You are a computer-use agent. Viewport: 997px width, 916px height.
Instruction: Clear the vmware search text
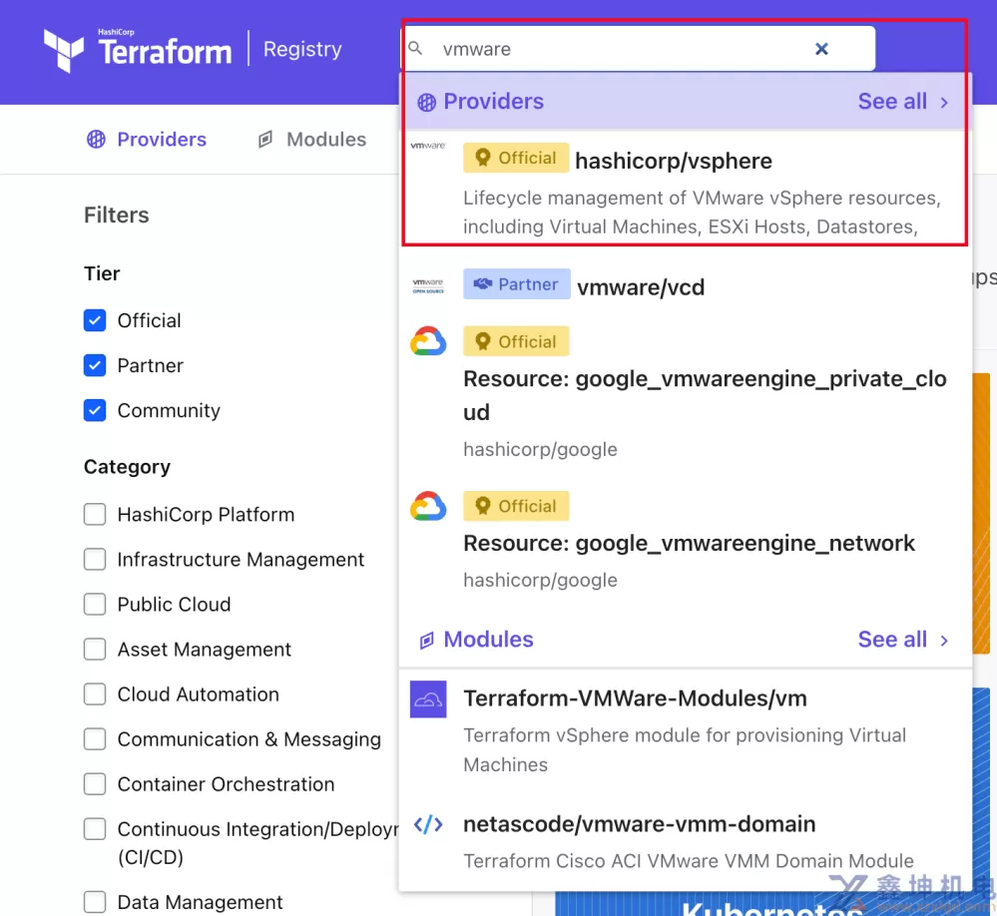tap(821, 49)
